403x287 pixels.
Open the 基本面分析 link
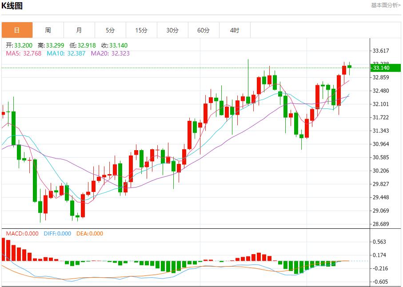tap(386, 5)
